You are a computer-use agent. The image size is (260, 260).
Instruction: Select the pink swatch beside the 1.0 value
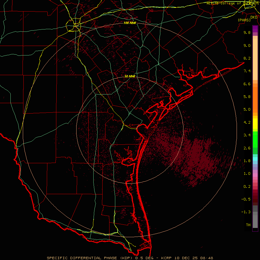point(255,175)
